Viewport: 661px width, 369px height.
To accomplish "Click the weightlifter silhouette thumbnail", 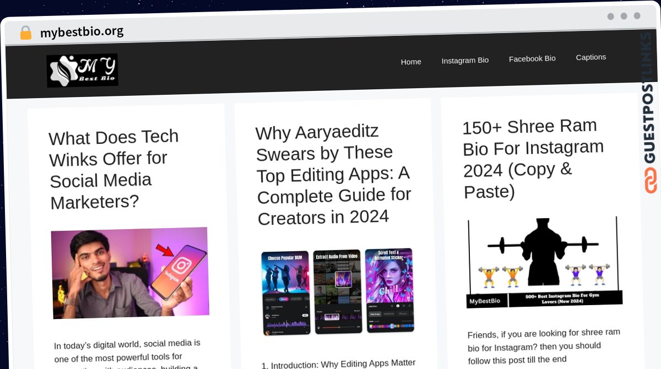I will pyautogui.click(x=544, y=262).
